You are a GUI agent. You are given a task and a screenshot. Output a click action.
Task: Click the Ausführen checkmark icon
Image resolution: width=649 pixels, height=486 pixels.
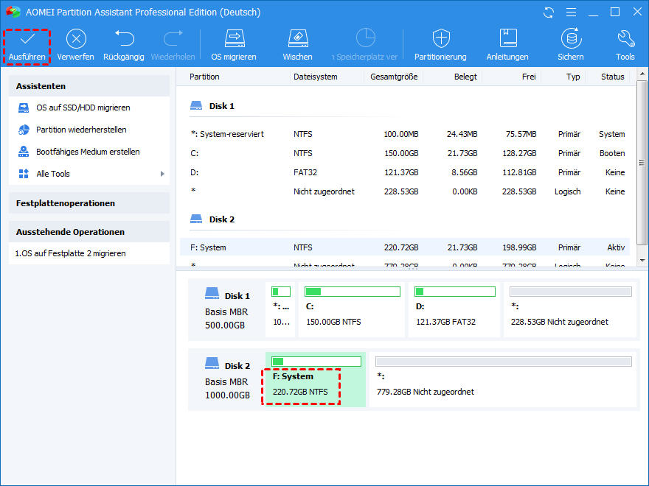(x=27, y=39)
